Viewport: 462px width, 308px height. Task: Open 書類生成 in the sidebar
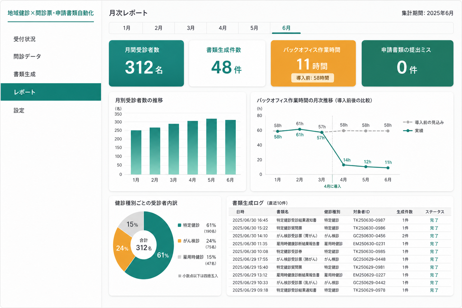(51, 74)
